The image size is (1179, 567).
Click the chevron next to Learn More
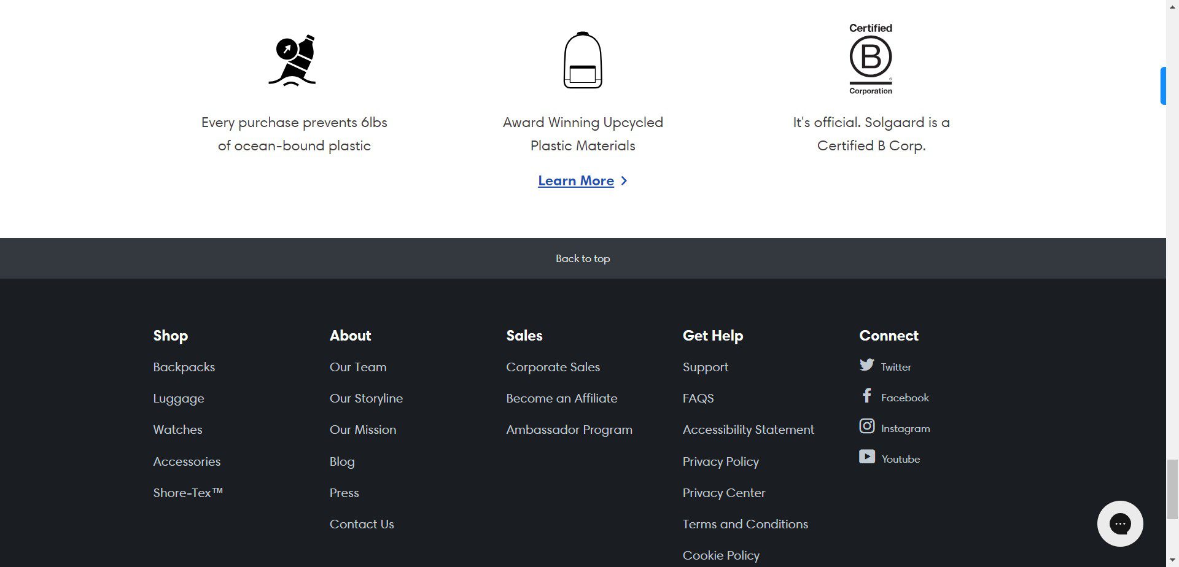point(624,181)
